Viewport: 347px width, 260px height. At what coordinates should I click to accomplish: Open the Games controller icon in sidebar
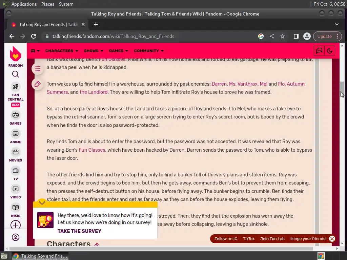(x=16, y=115)
